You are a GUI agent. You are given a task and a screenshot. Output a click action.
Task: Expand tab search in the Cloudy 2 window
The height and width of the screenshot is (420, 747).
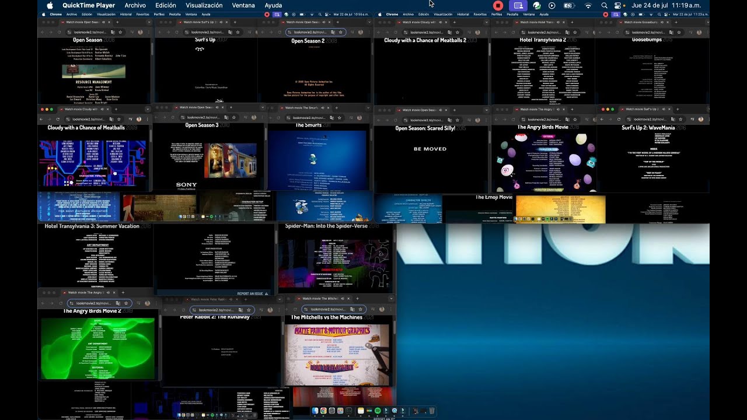click(x=486, y=22)
